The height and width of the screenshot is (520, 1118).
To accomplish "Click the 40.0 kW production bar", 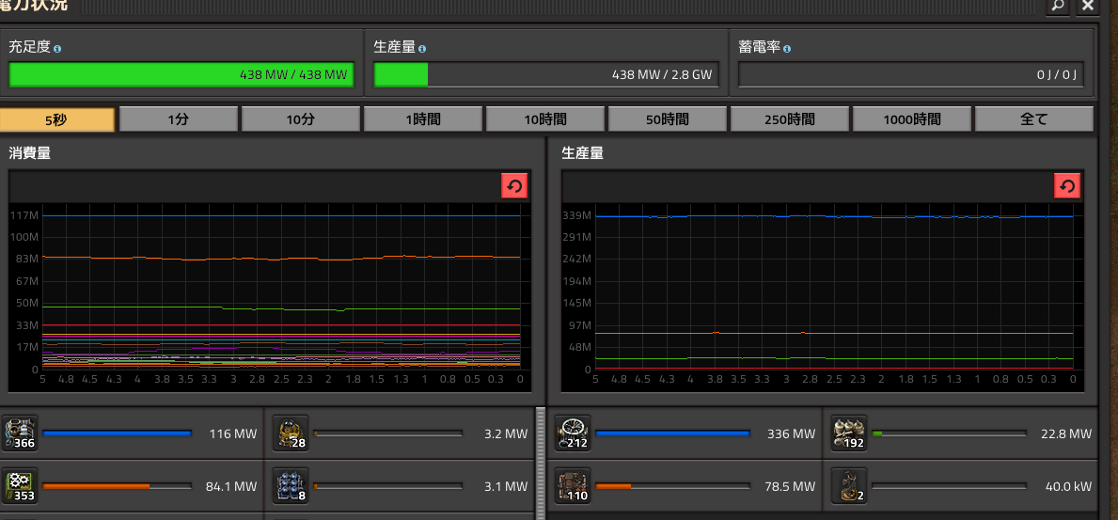I will pos(949,486).
